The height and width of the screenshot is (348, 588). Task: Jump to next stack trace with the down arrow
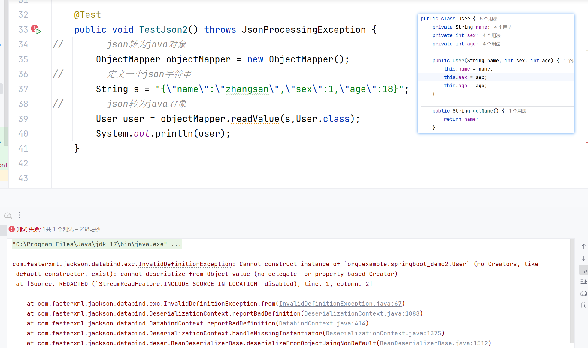click(583, 258)
